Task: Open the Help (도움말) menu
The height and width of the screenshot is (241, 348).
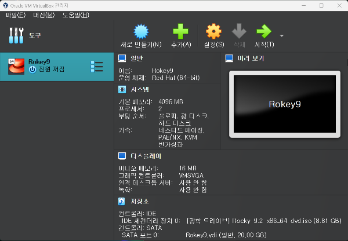Action: point(75,15)
